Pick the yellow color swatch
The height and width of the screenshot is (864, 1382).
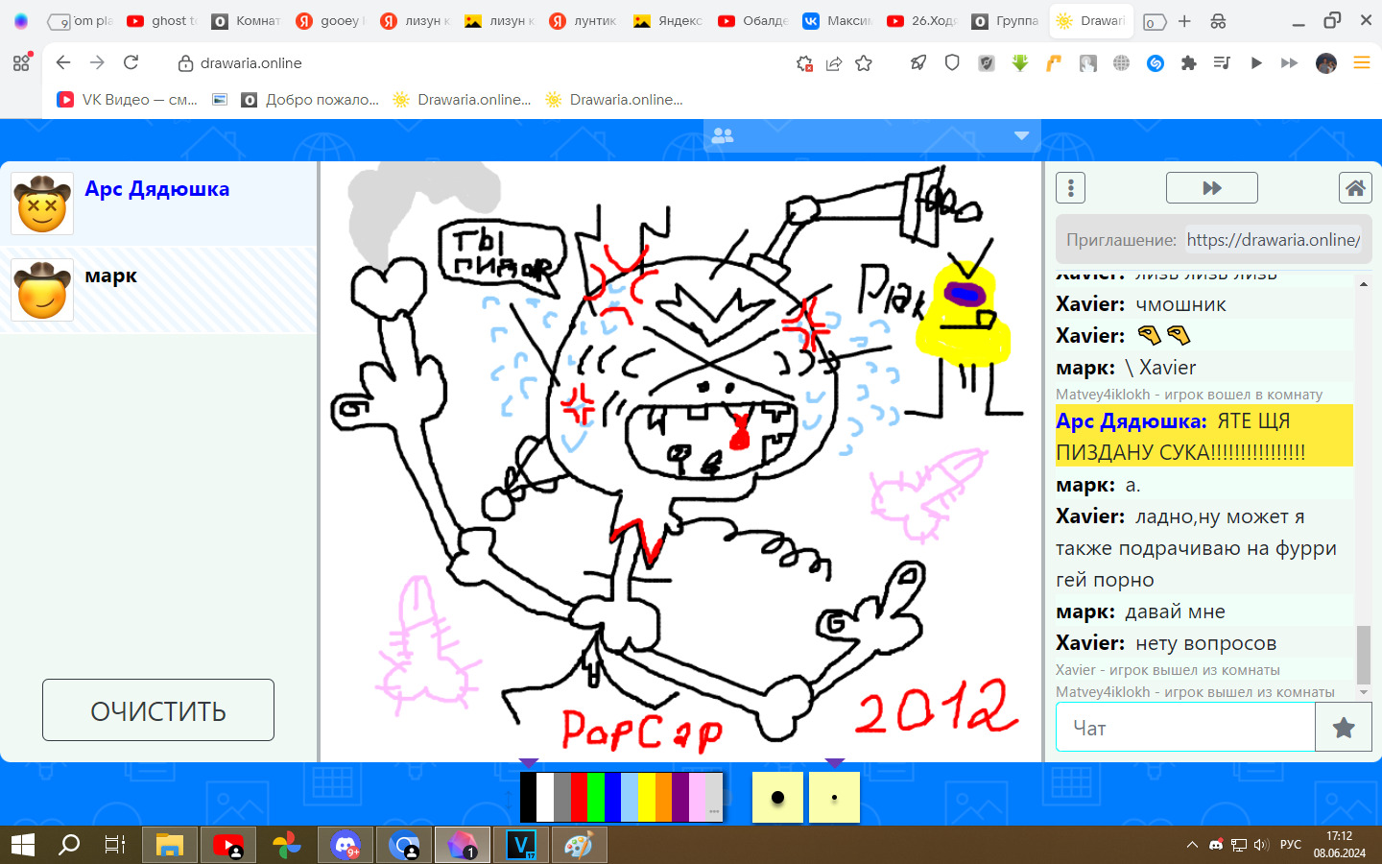(647, 797)
